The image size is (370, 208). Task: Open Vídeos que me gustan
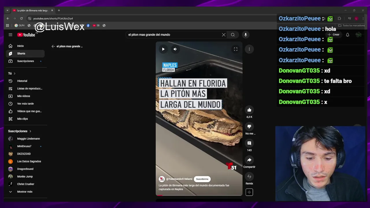point(25,111)
